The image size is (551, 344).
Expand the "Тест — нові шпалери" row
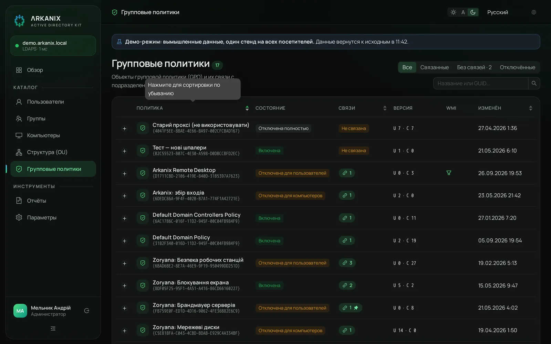[125, 151]
